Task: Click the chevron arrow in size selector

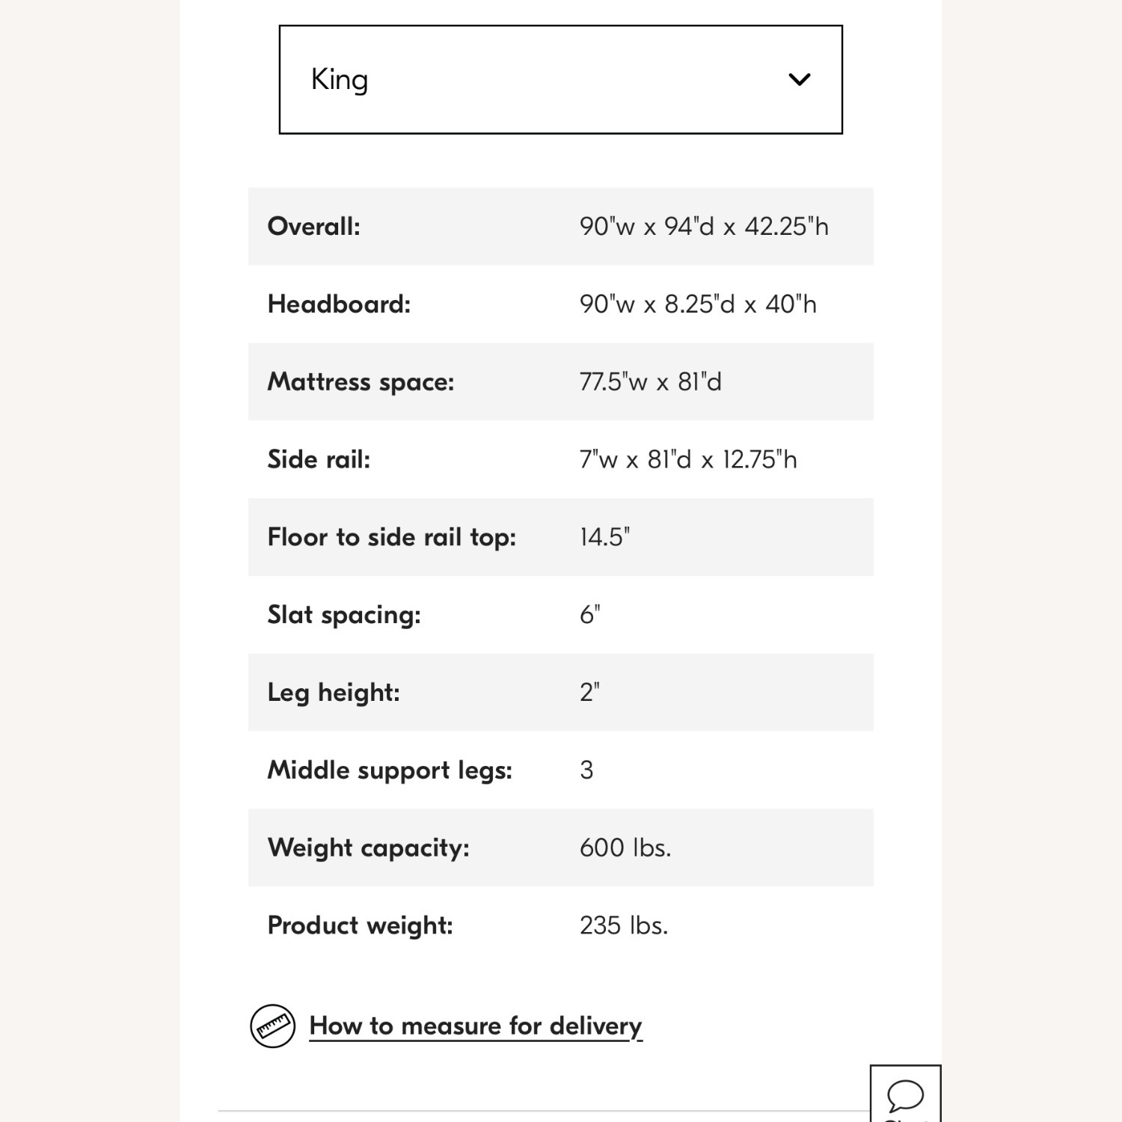Action: click(x=800, y=79)
